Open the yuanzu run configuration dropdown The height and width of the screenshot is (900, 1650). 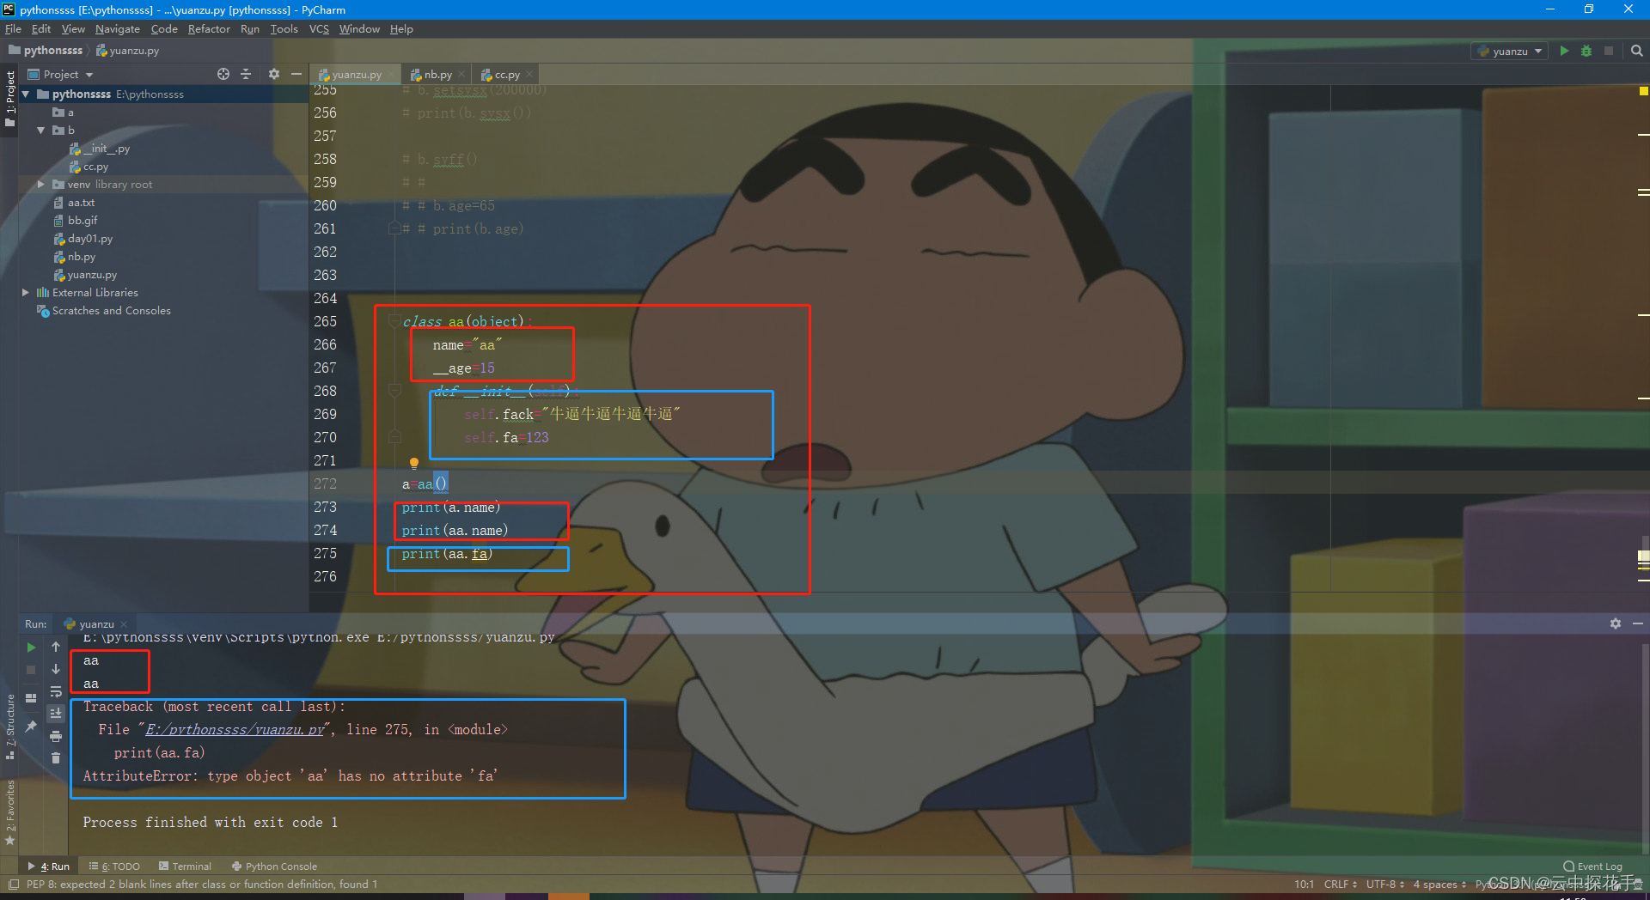[1510, 51]
